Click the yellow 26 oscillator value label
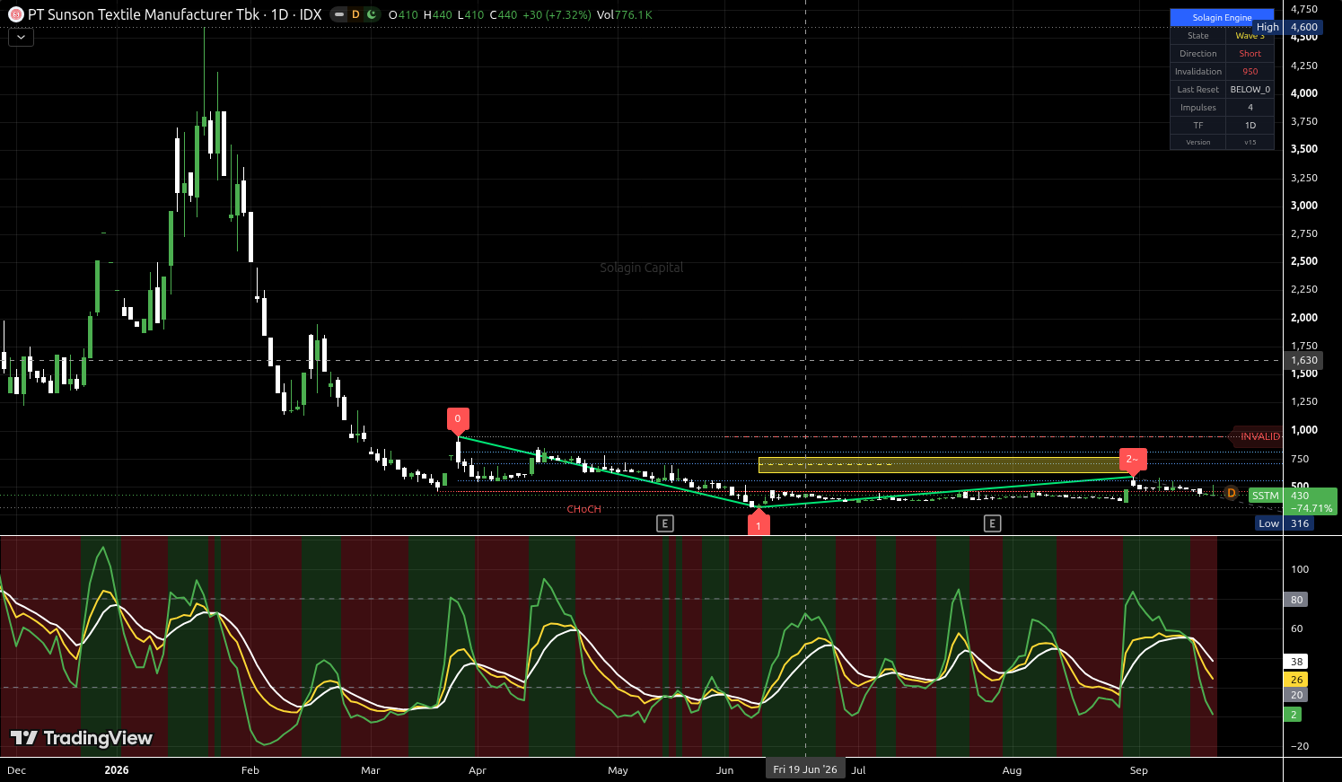The image size is (1342, 782). [1297, 680]
